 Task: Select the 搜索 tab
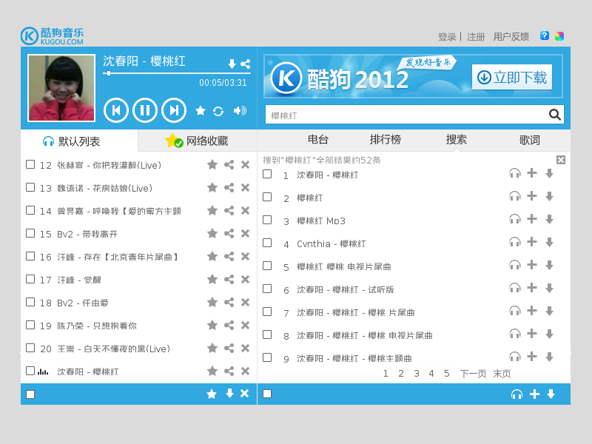[x=456, y=139]
